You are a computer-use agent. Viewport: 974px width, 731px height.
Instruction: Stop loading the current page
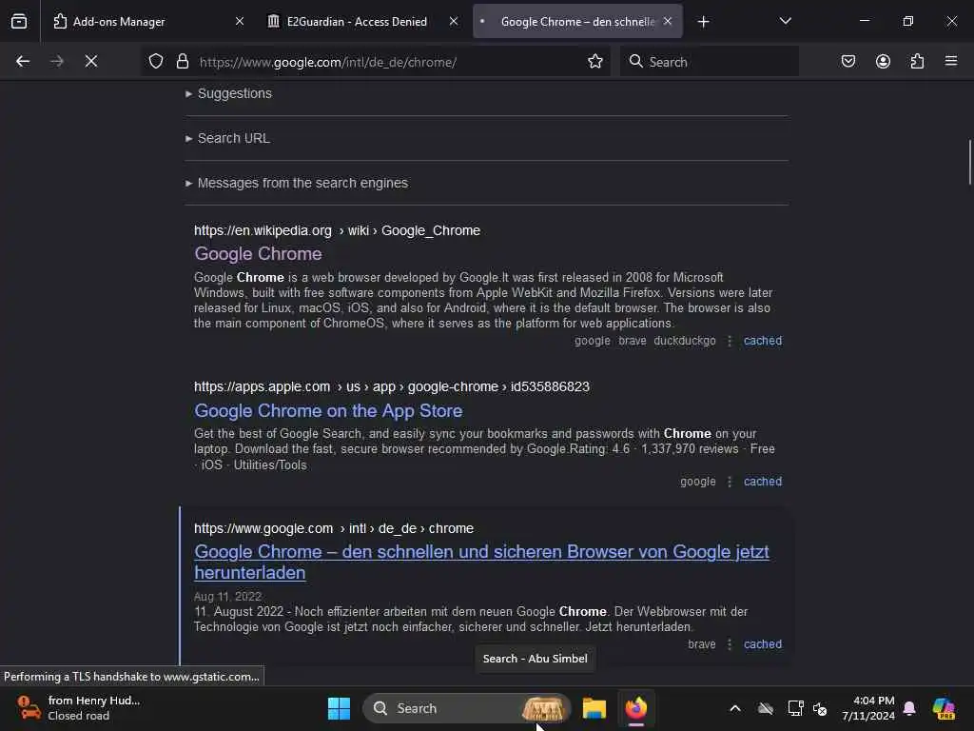pos(91,62)
